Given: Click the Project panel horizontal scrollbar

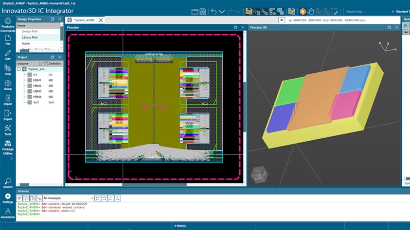Looking at the screenshot, I should click(24, 184).
